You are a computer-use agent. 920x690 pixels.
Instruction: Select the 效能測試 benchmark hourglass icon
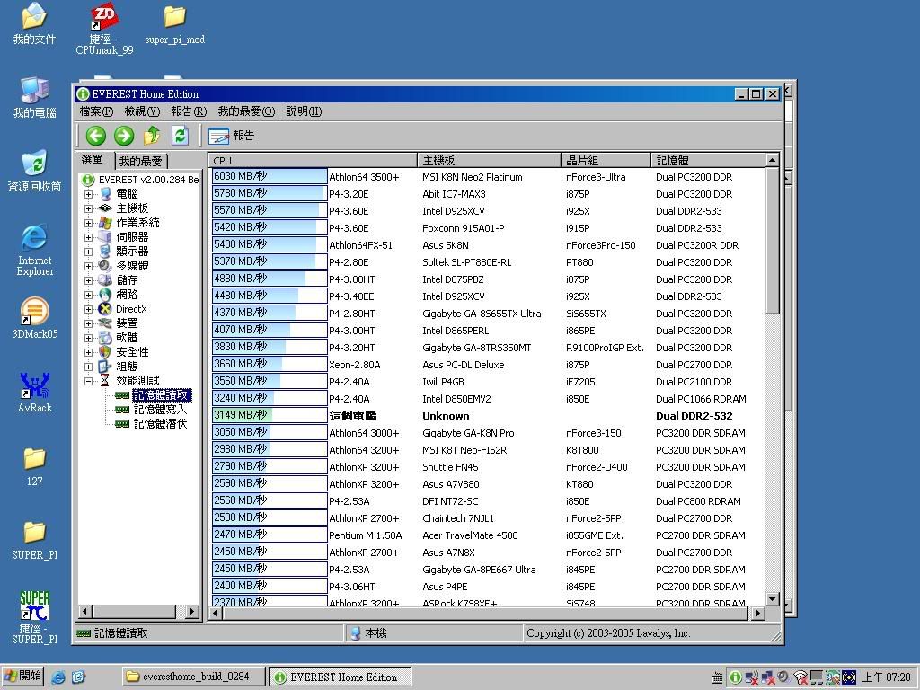[105, 381]
